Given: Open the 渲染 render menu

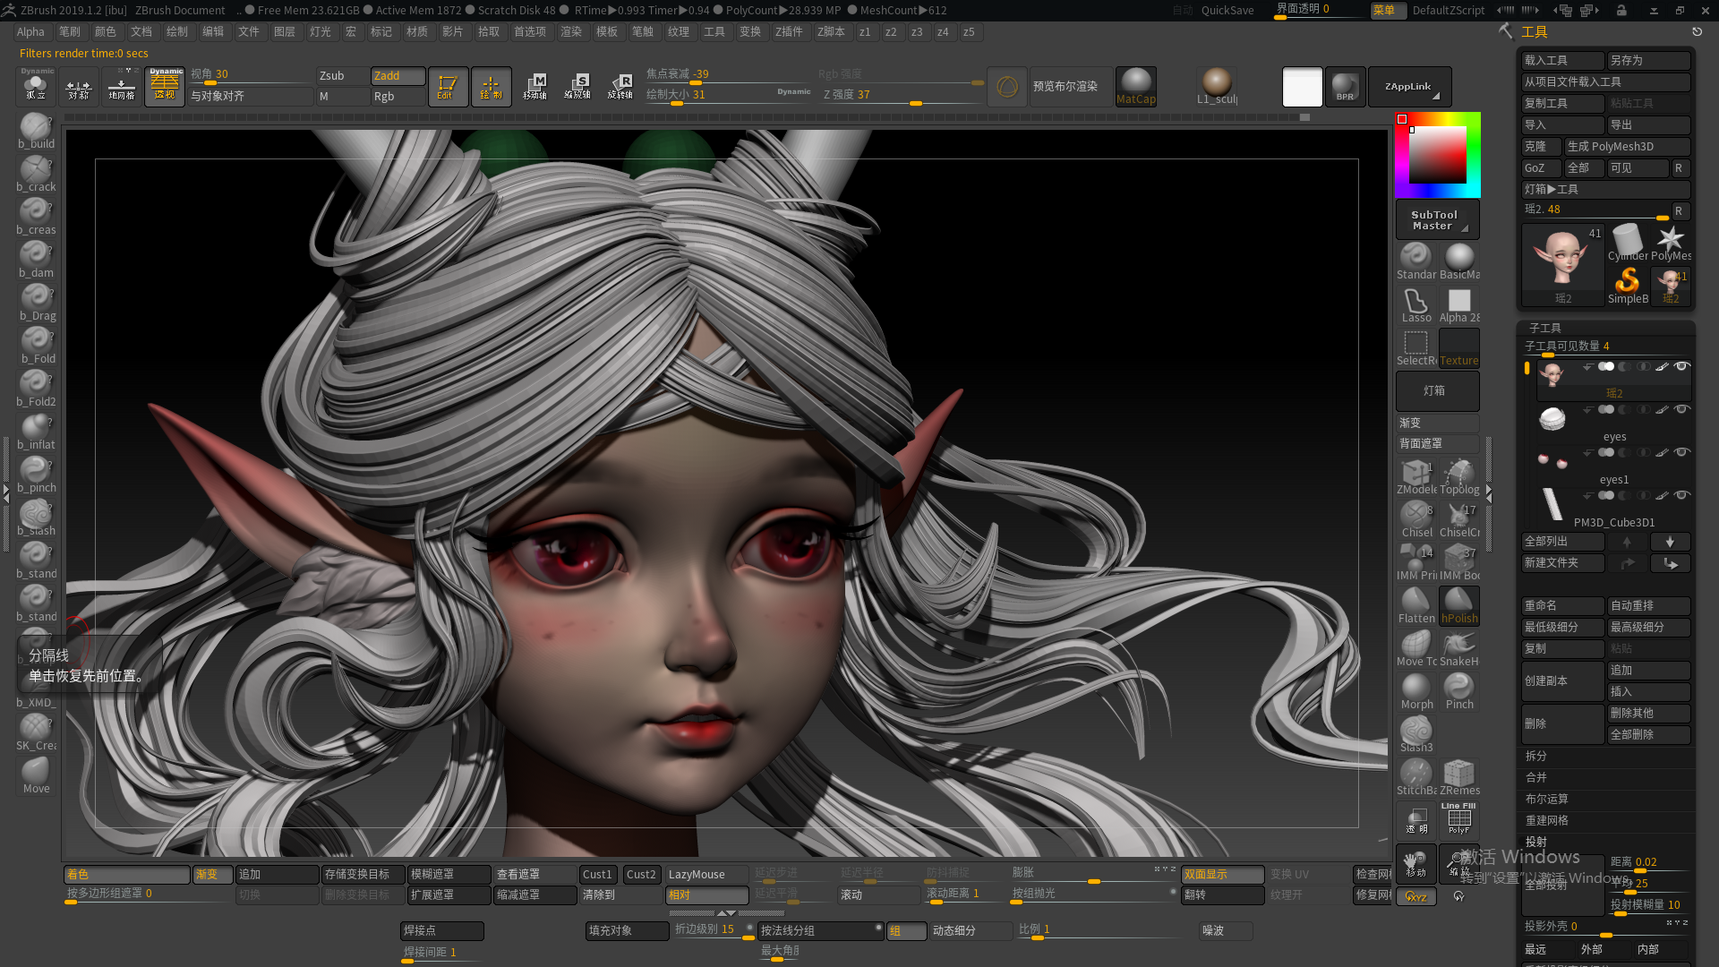Looking at the screenshot, I should click(571, 32).
